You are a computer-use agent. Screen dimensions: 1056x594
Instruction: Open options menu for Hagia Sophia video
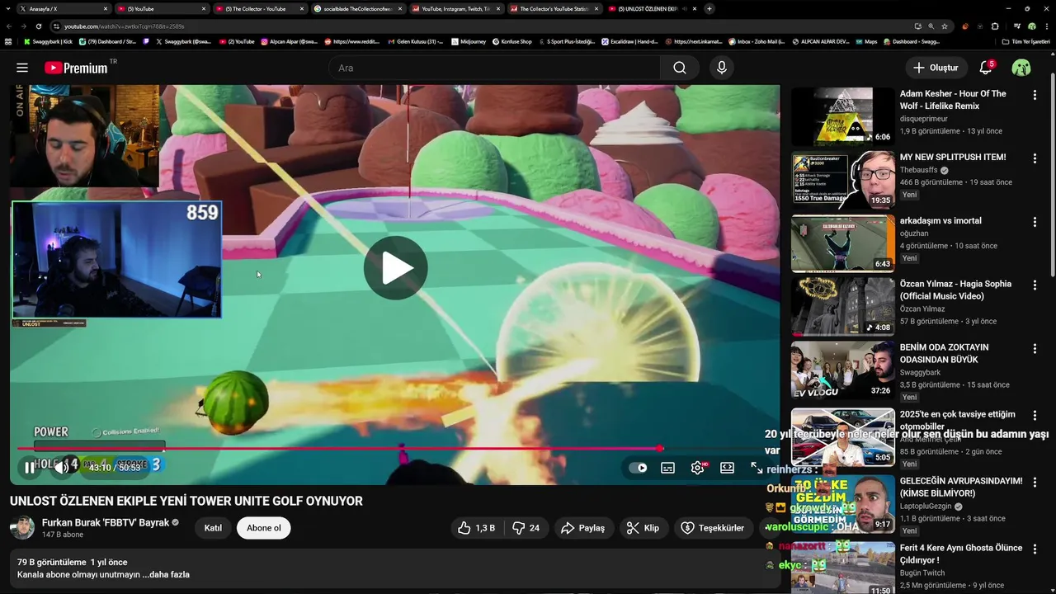pyautogui.click(x=1035, y=285)
